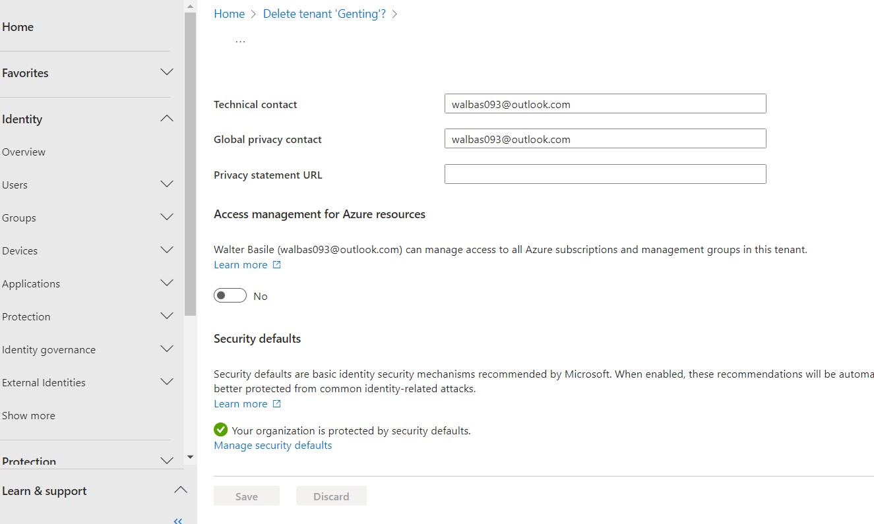Collapse the sidebar with double-chevron icon
This screenshot has height=524, width=874.
coord(177,521)
